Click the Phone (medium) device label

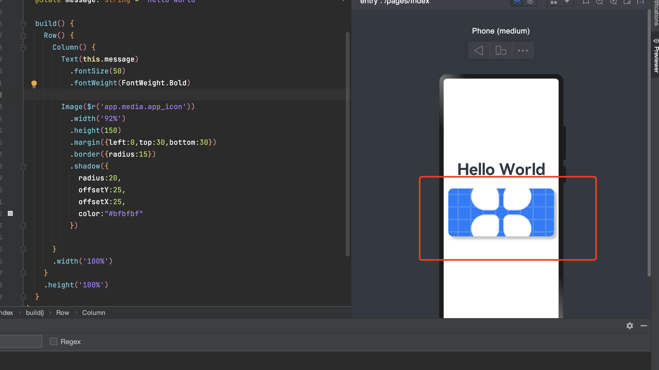(501, 31)
